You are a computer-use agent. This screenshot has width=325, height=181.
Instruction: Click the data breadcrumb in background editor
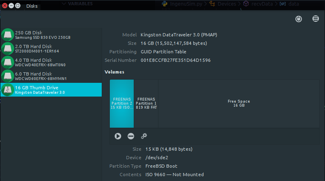[x=294, y=4]
